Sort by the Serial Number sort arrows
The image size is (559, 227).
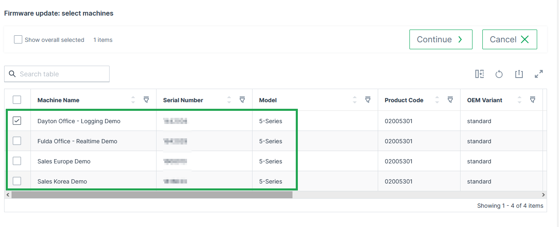[x=229, y=100]
